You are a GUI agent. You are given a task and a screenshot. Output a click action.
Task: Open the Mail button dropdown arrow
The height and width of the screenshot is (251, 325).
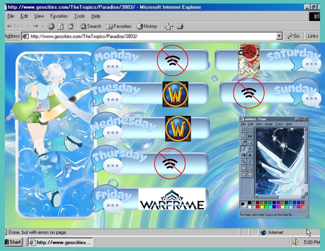pyautogui.click(x=172, y=27)
